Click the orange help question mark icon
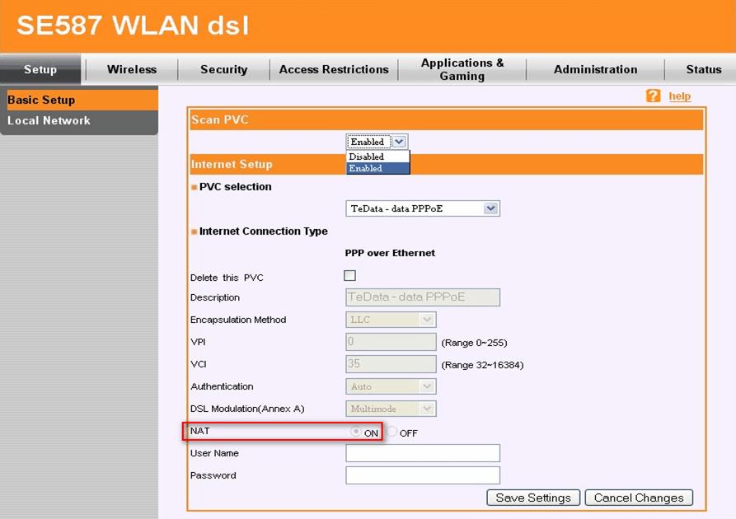736x519 pixels. click(653, 96)
